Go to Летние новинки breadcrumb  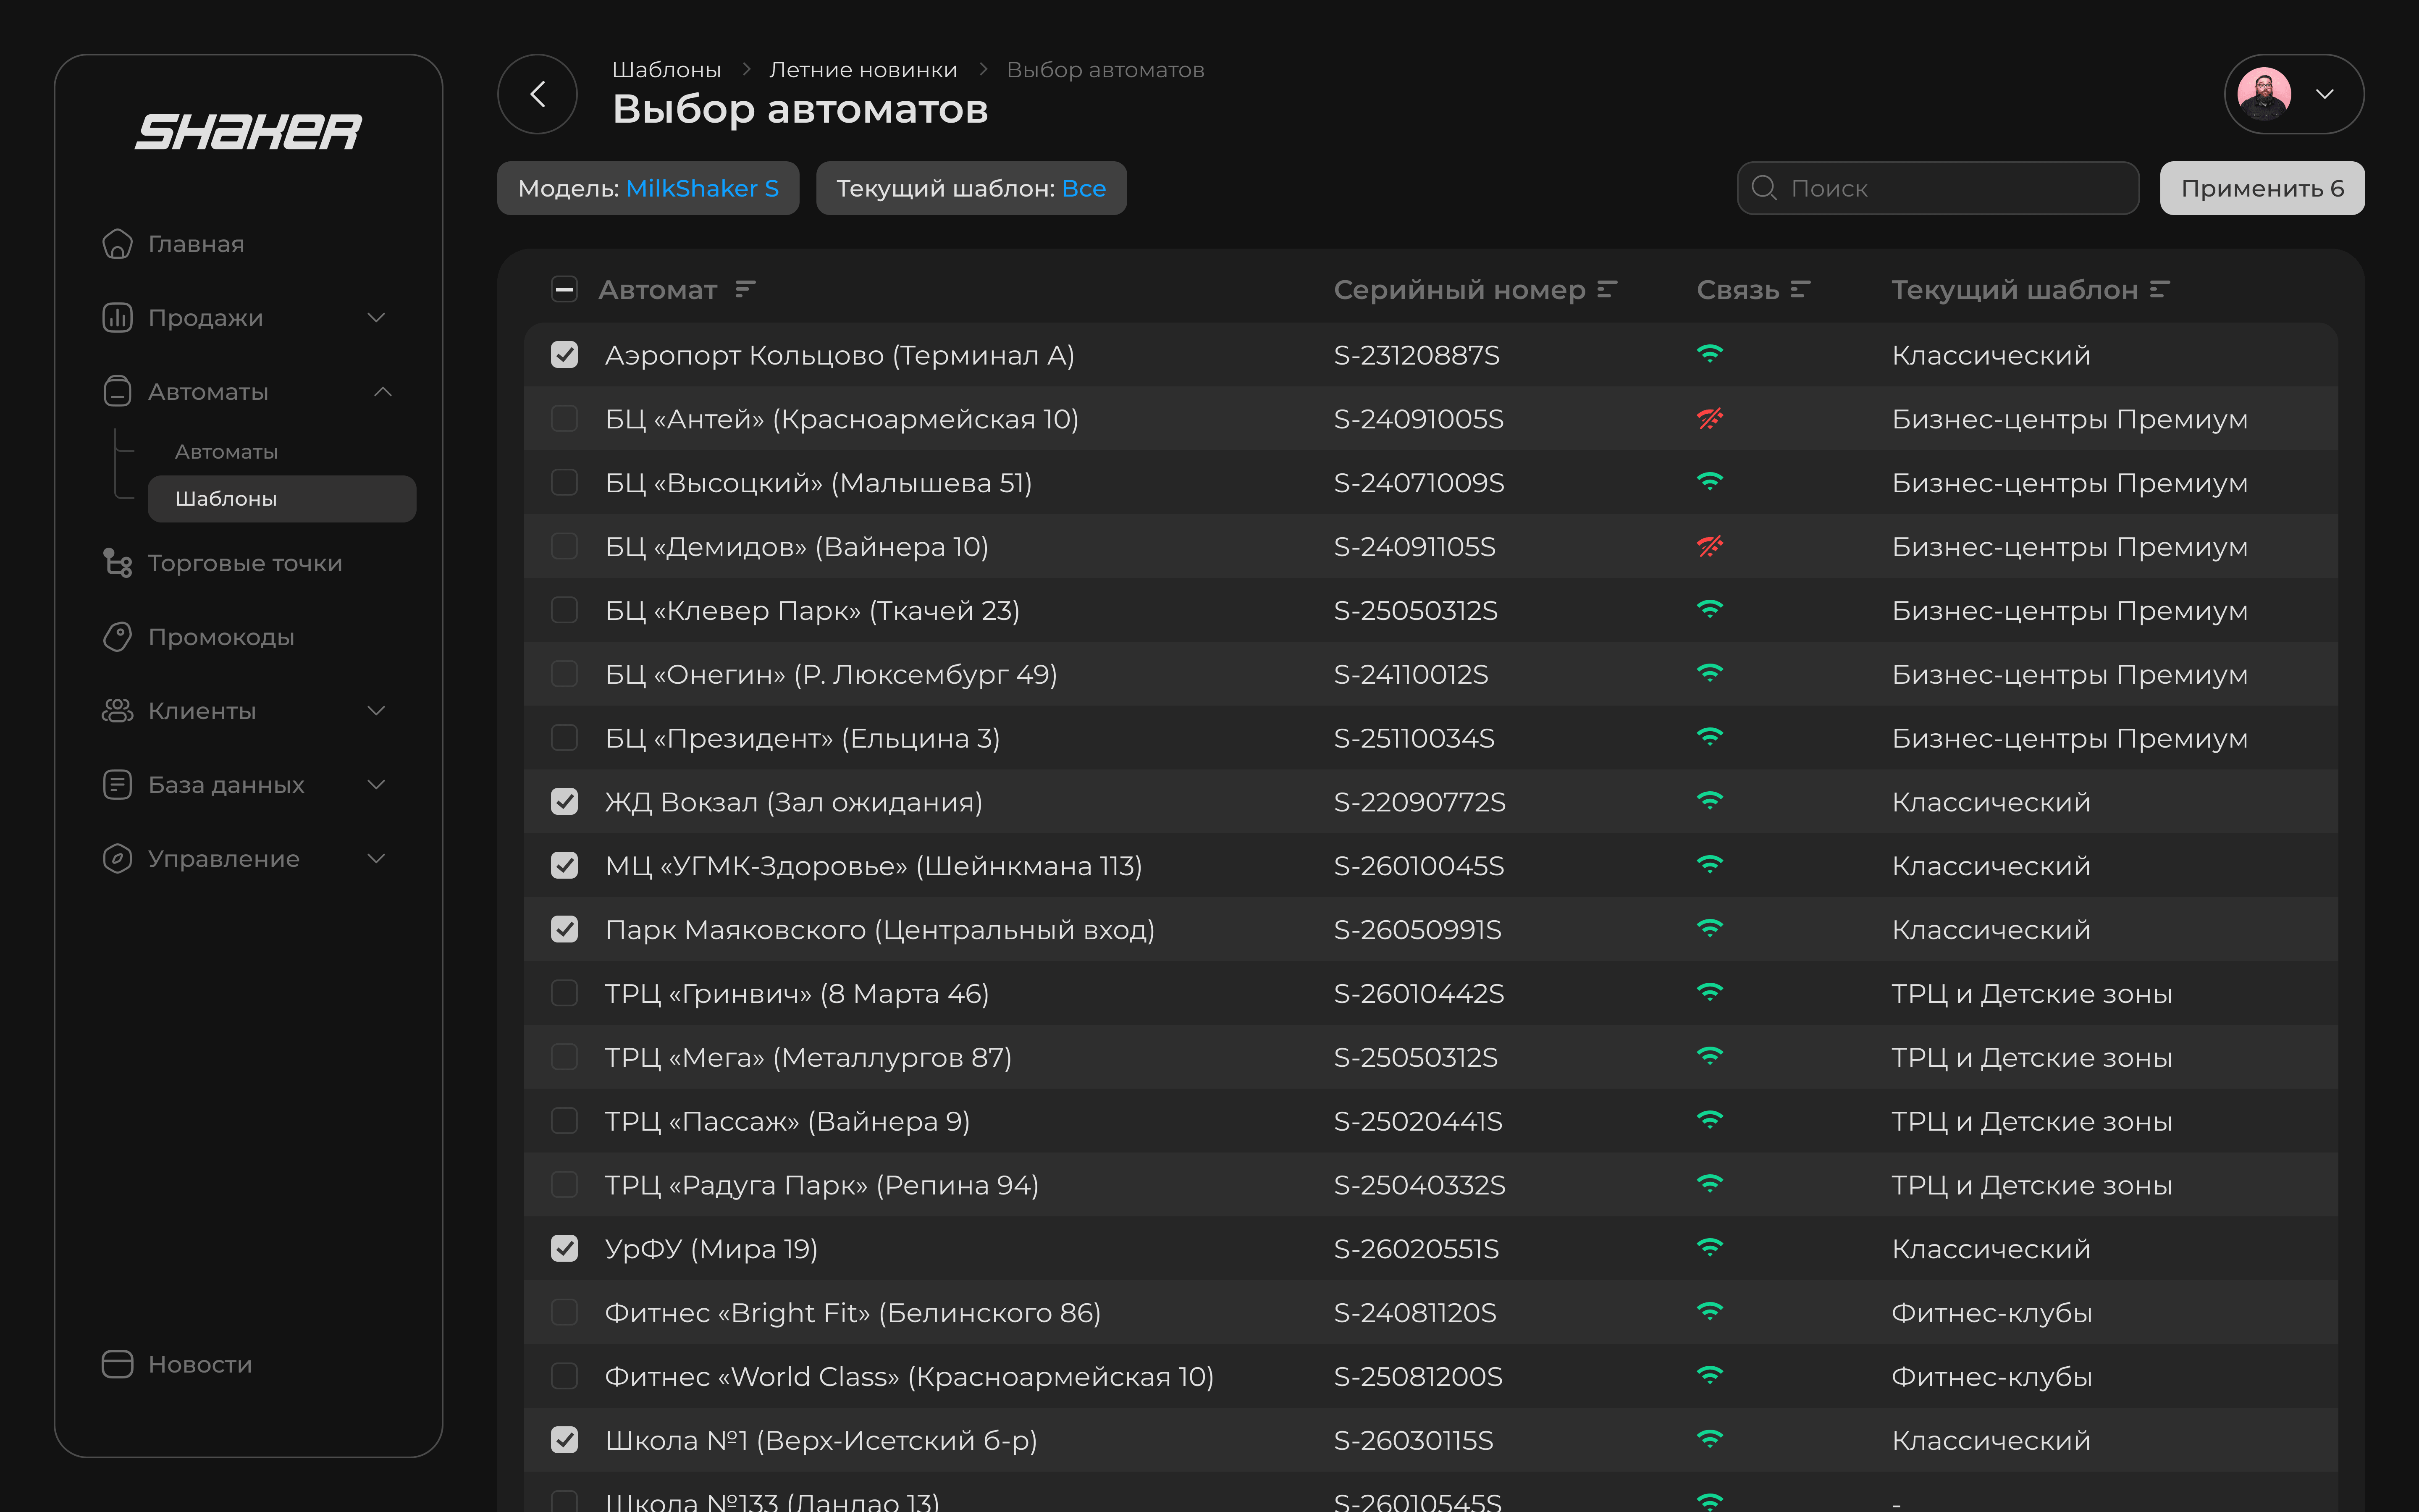pyautogui.click(x=863, y=70)
